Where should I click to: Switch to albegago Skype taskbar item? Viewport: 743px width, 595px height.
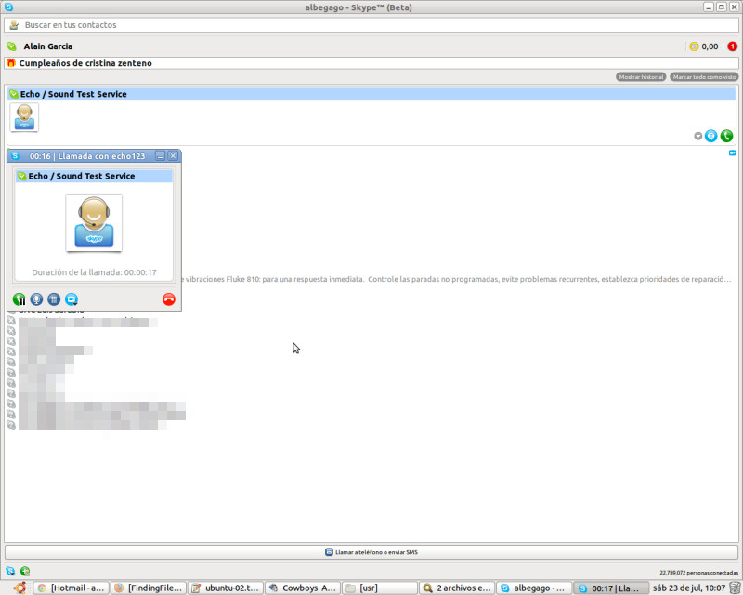[x=533, y=588]
